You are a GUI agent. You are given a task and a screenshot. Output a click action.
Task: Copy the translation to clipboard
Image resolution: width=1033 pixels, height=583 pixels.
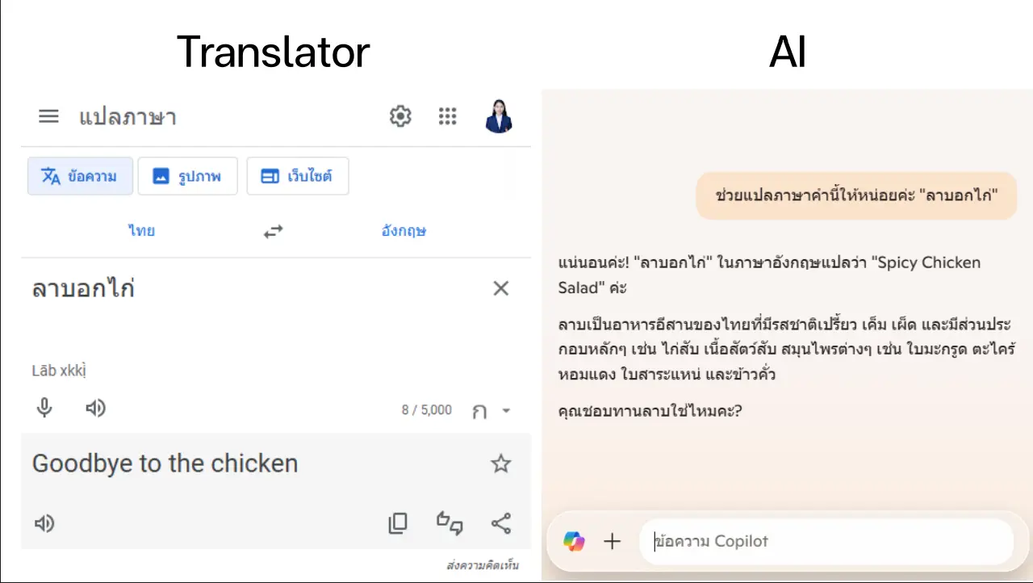[x=398, y=524]
